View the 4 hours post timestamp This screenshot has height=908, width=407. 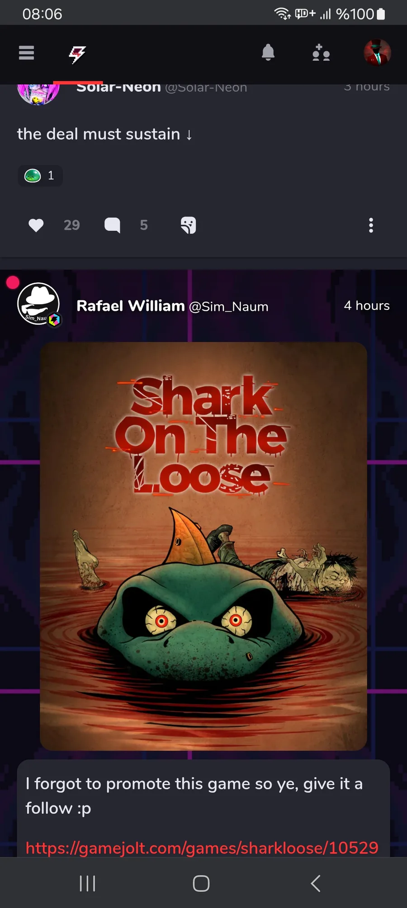tap(367, 305)
